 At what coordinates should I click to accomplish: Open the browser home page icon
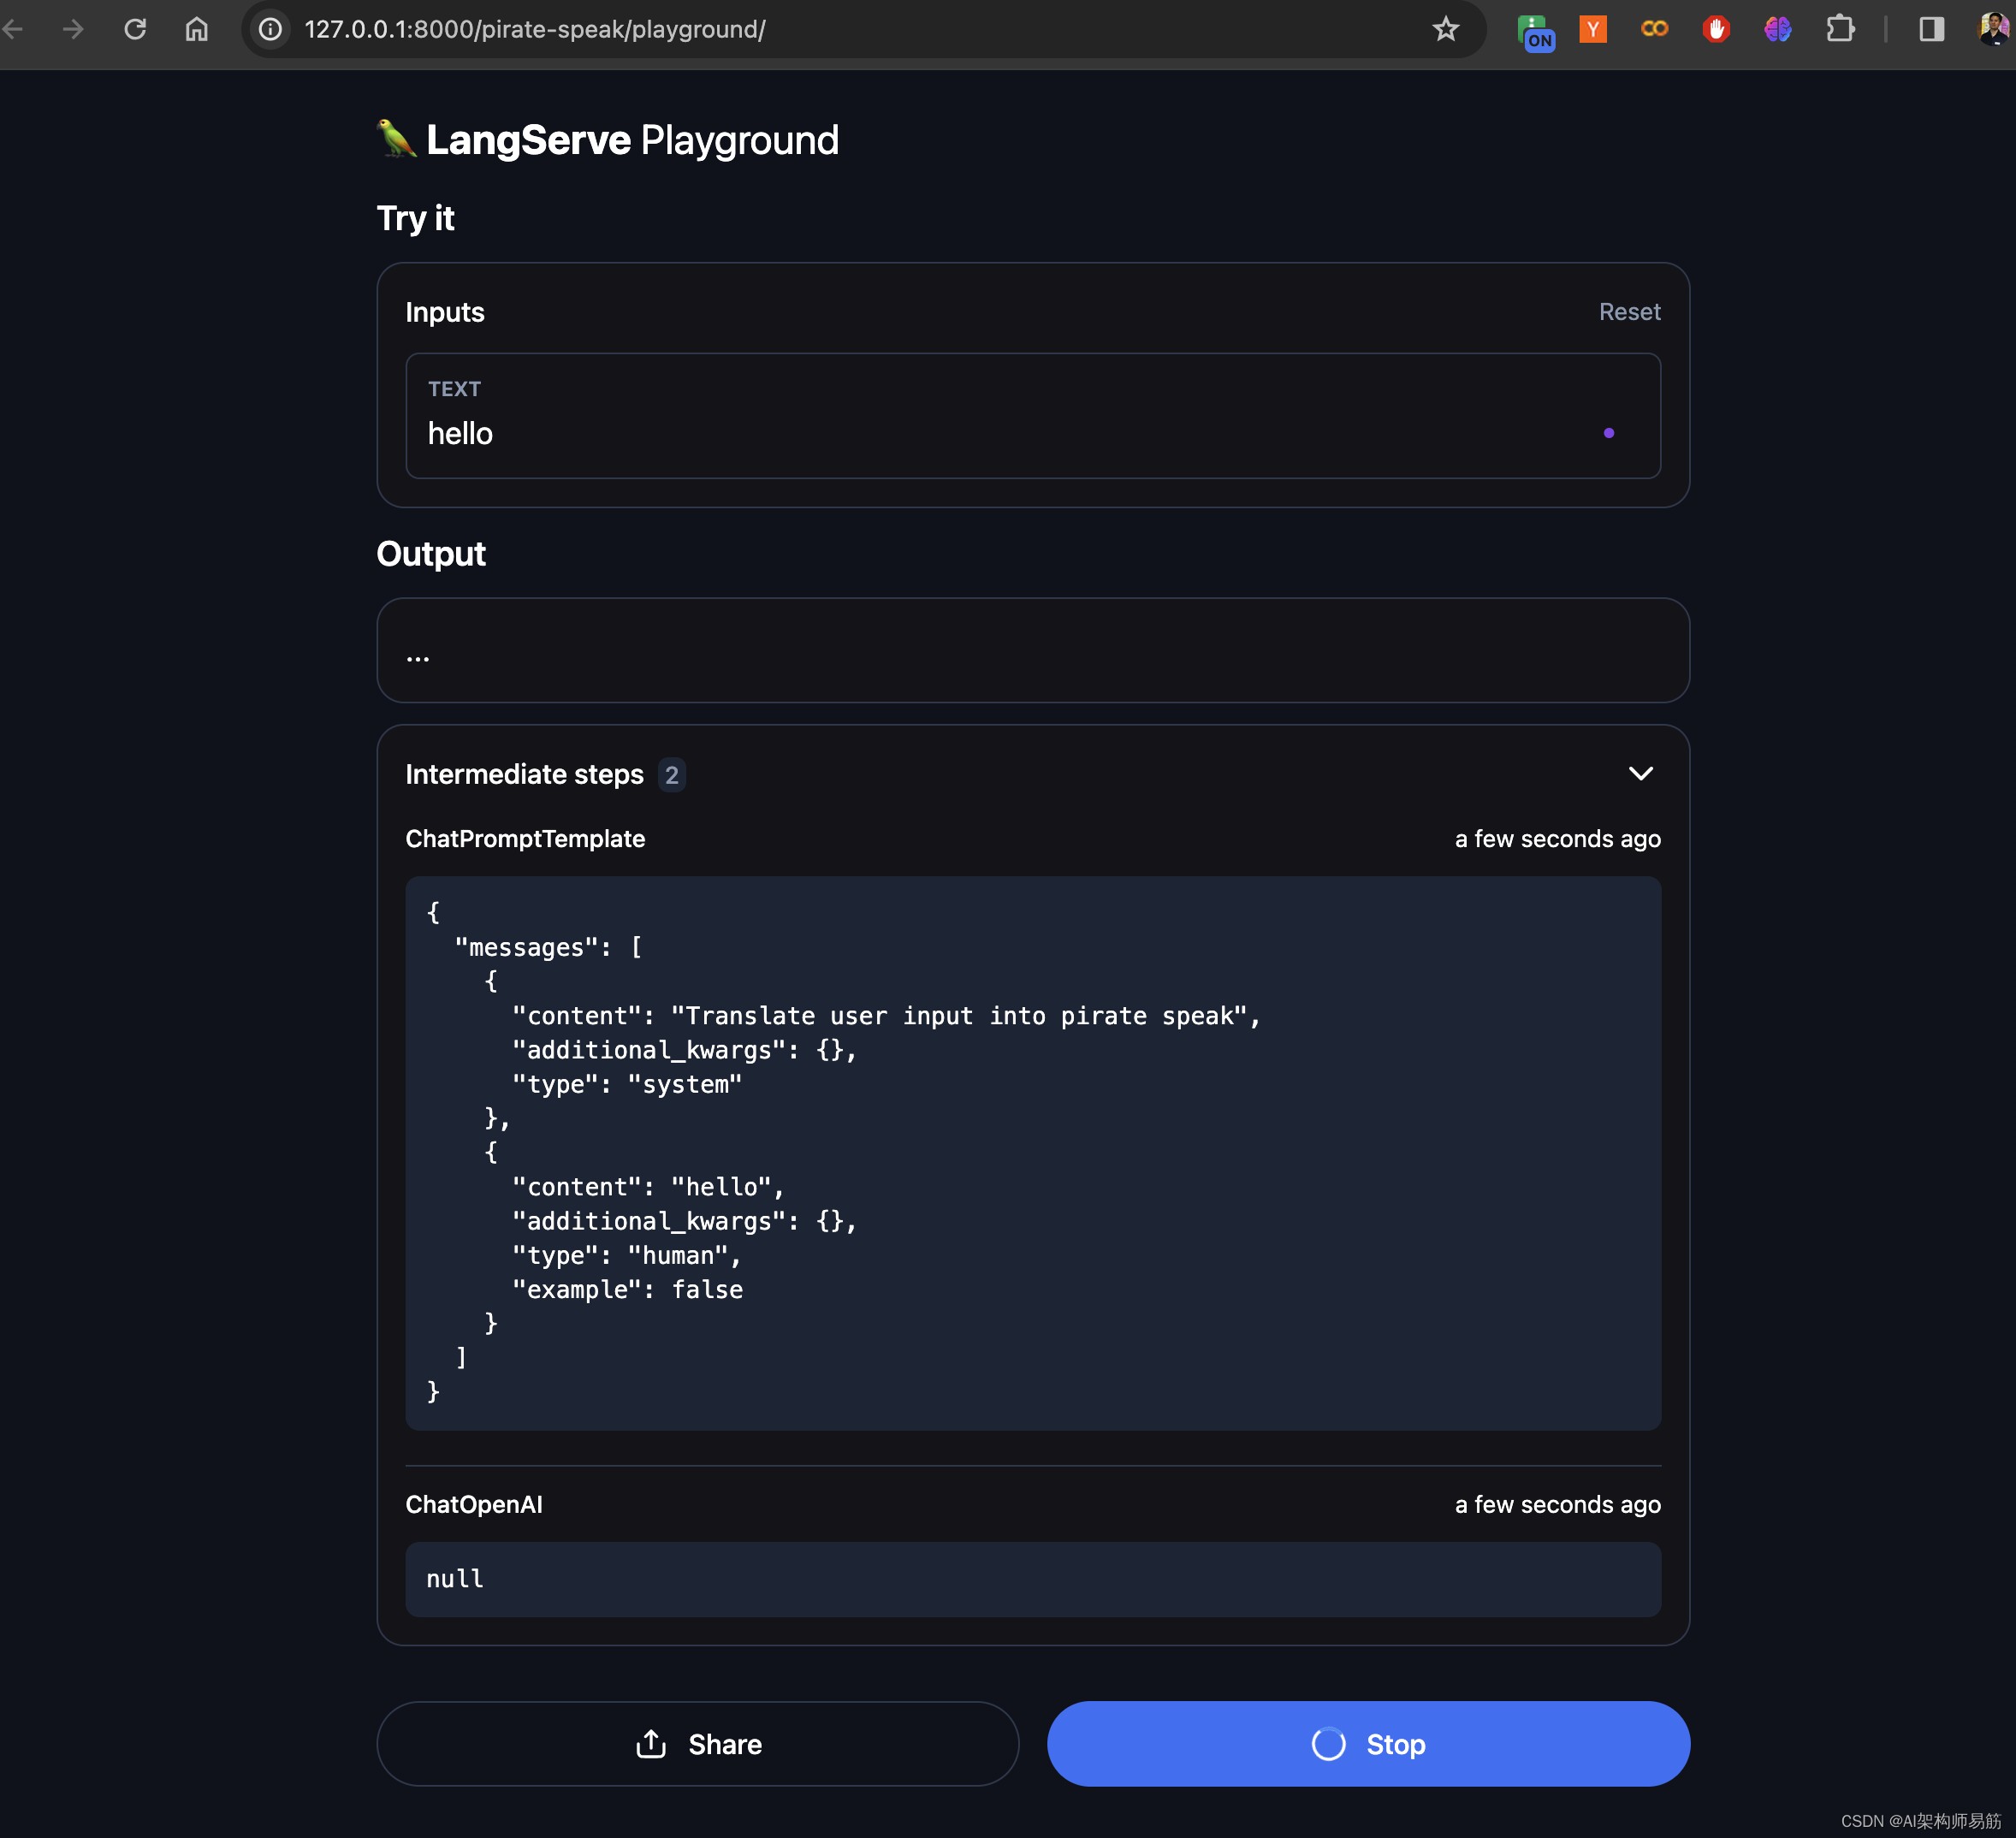tap(197, 29)
